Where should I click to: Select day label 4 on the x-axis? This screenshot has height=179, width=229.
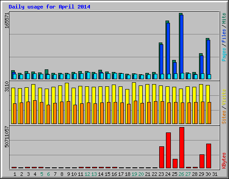tap(35, 174)
